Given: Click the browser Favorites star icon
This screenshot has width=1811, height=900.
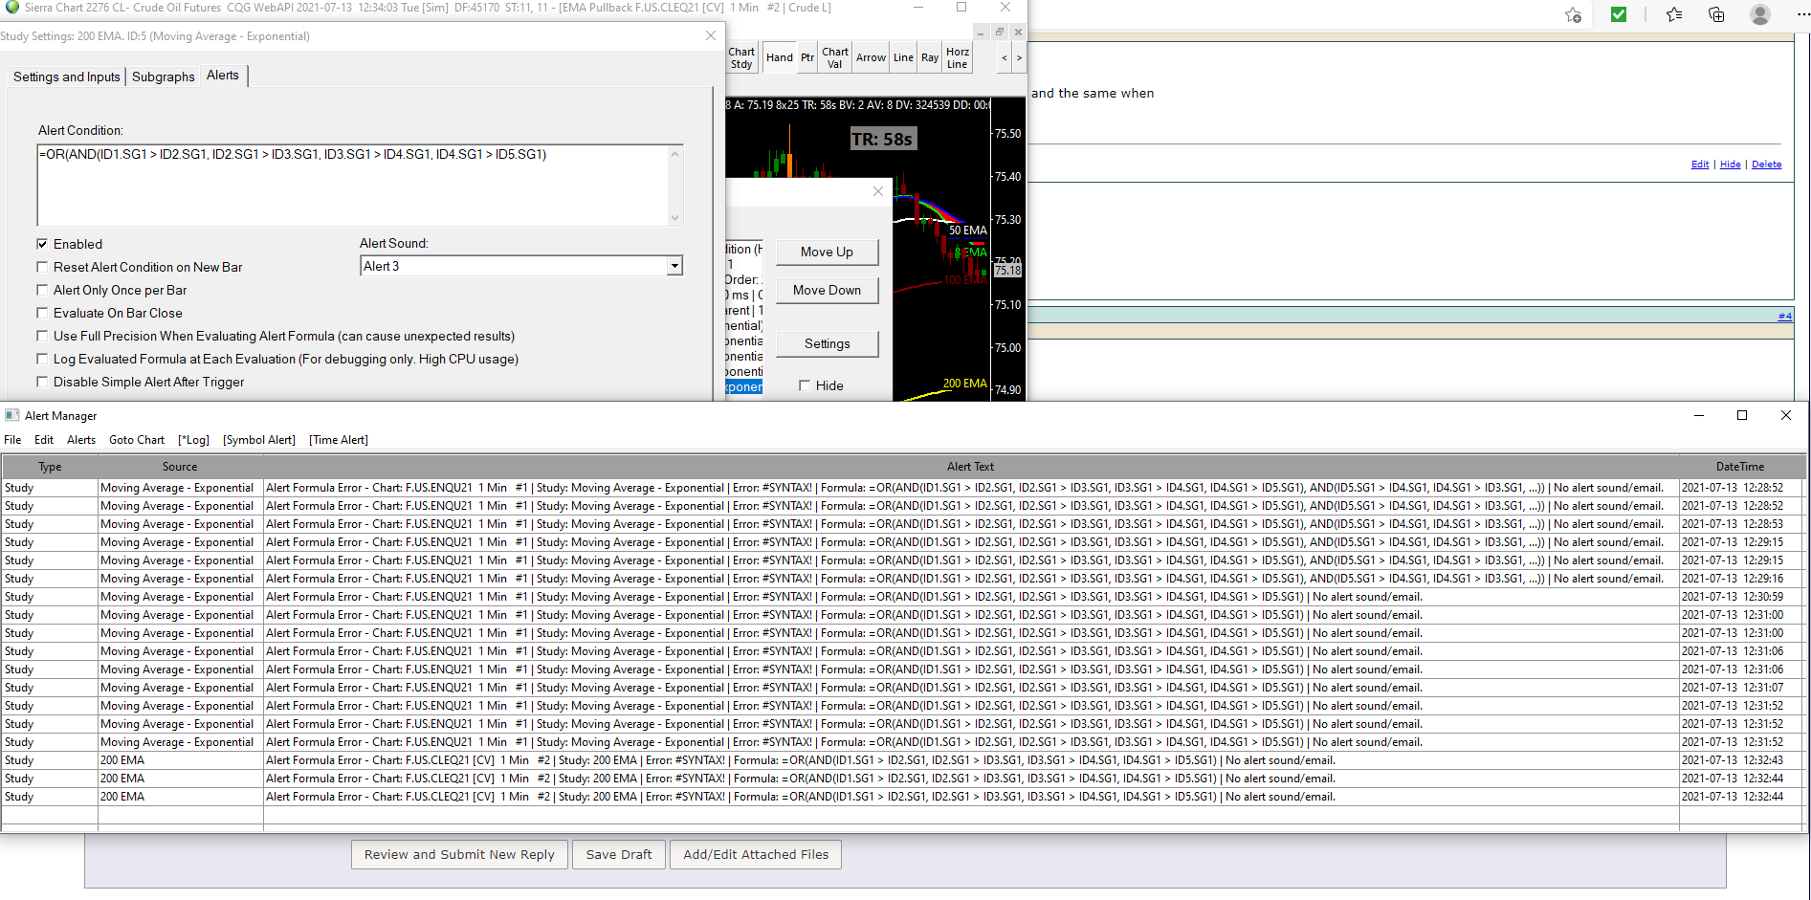Looking at the screenshot, I should tap(1673, 14).
